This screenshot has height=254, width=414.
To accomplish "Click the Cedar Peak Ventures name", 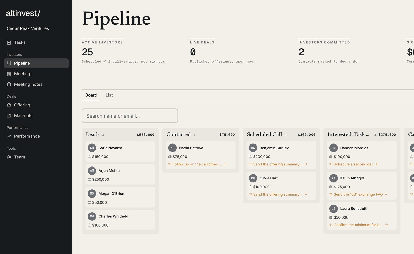I will point(28,28).
